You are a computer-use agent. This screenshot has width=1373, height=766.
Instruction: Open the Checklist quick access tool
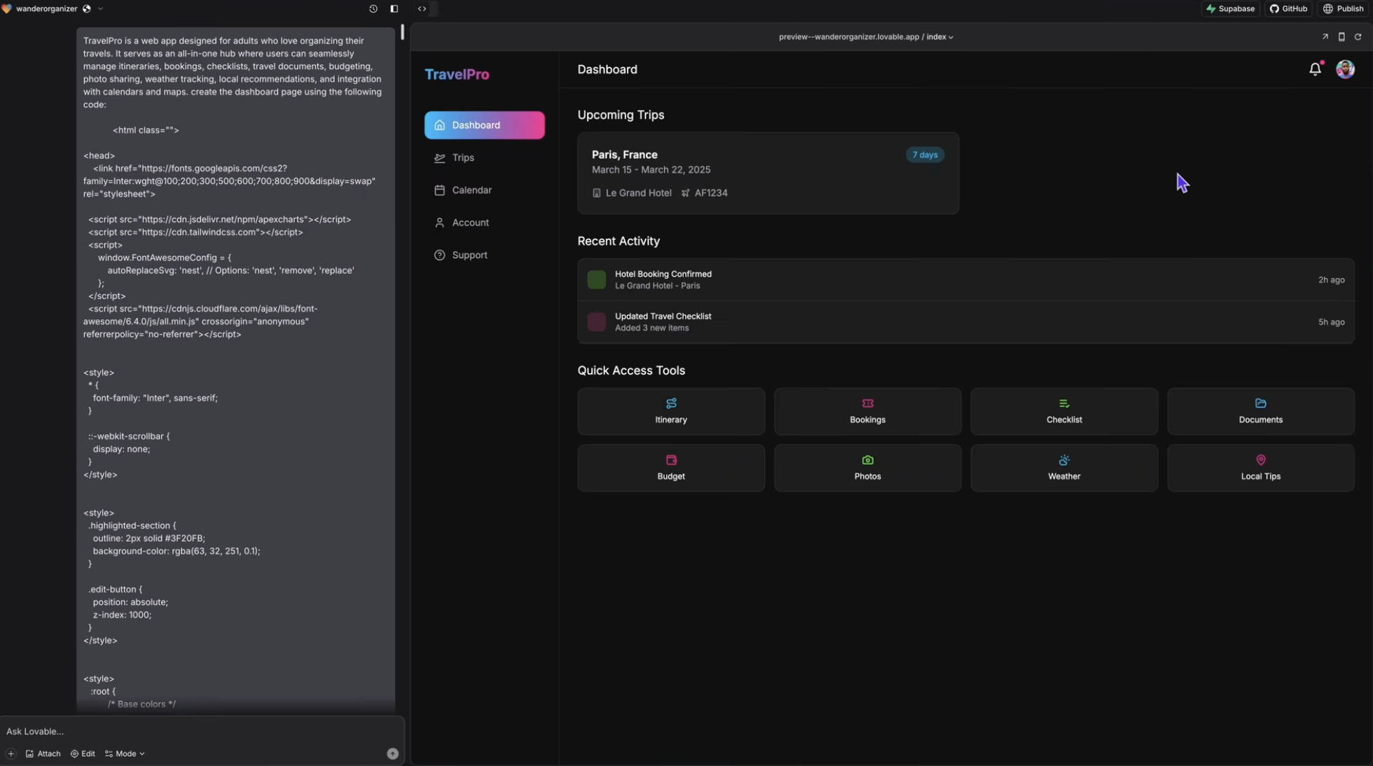[x=1064, y=412]
